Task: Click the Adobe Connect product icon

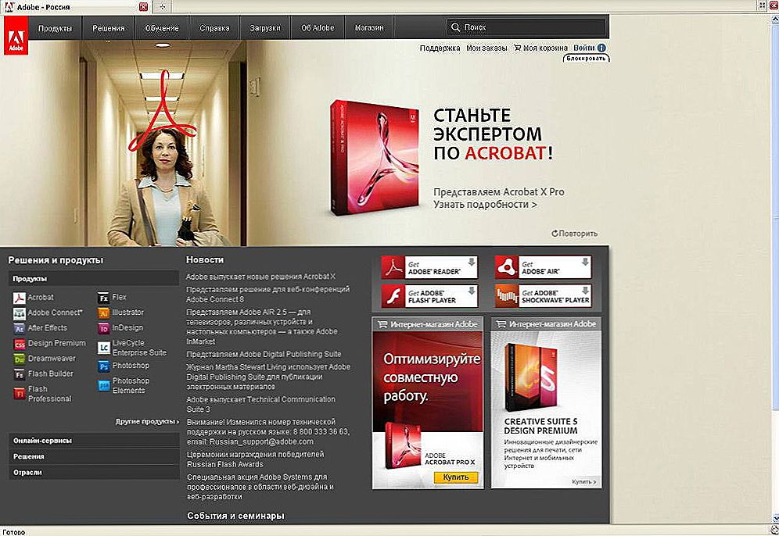Action: 20,313
